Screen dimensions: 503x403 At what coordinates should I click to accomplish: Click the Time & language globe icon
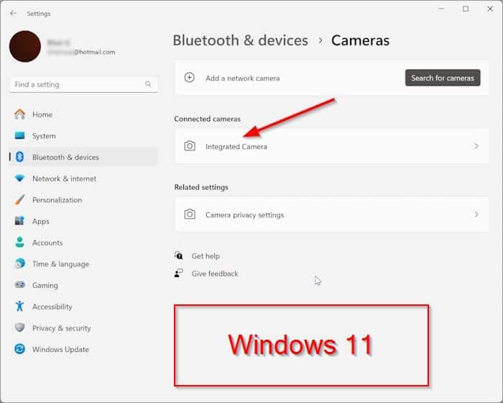(20, 263)
